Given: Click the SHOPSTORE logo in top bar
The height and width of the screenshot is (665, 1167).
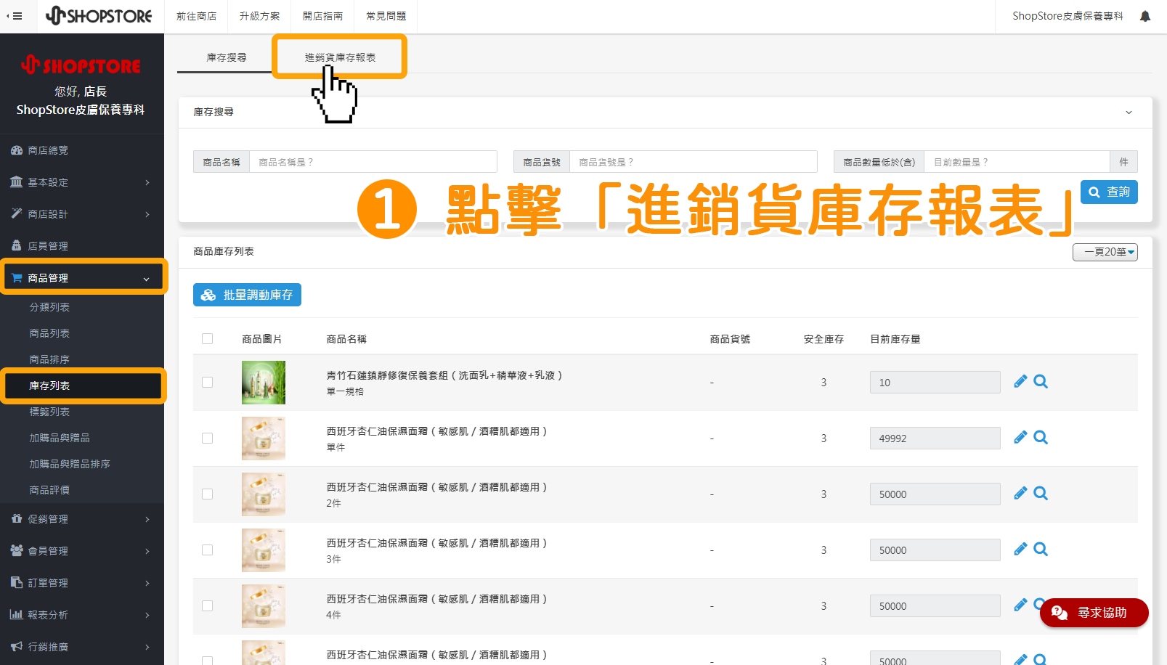Looking at the screenshot, I should click(99, 15).
